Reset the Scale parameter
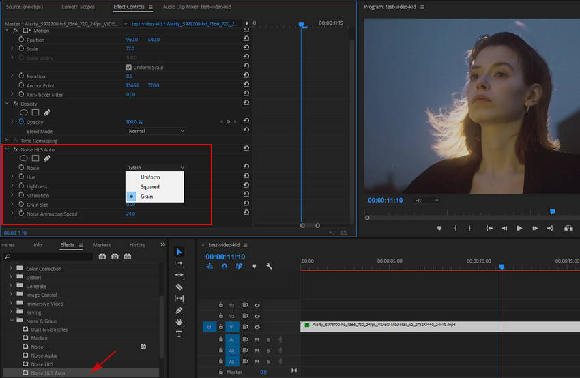580x378 pixels. 246,48
